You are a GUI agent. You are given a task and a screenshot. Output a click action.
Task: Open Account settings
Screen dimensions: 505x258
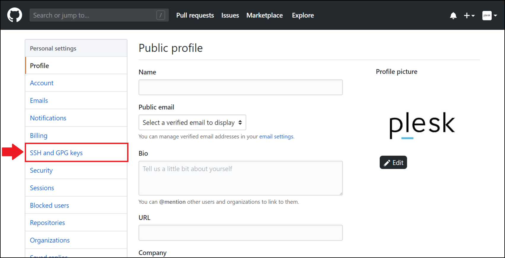pyautogui.click(x=76, y=83)
